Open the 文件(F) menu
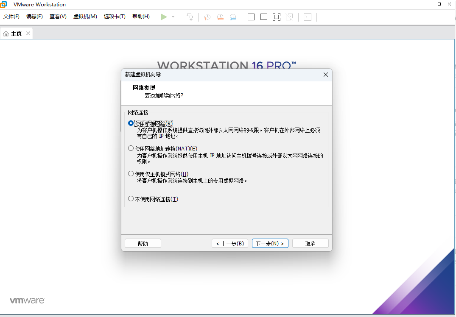Image resolution: width=456 pixels, height=317 pixels. [11, 17]
